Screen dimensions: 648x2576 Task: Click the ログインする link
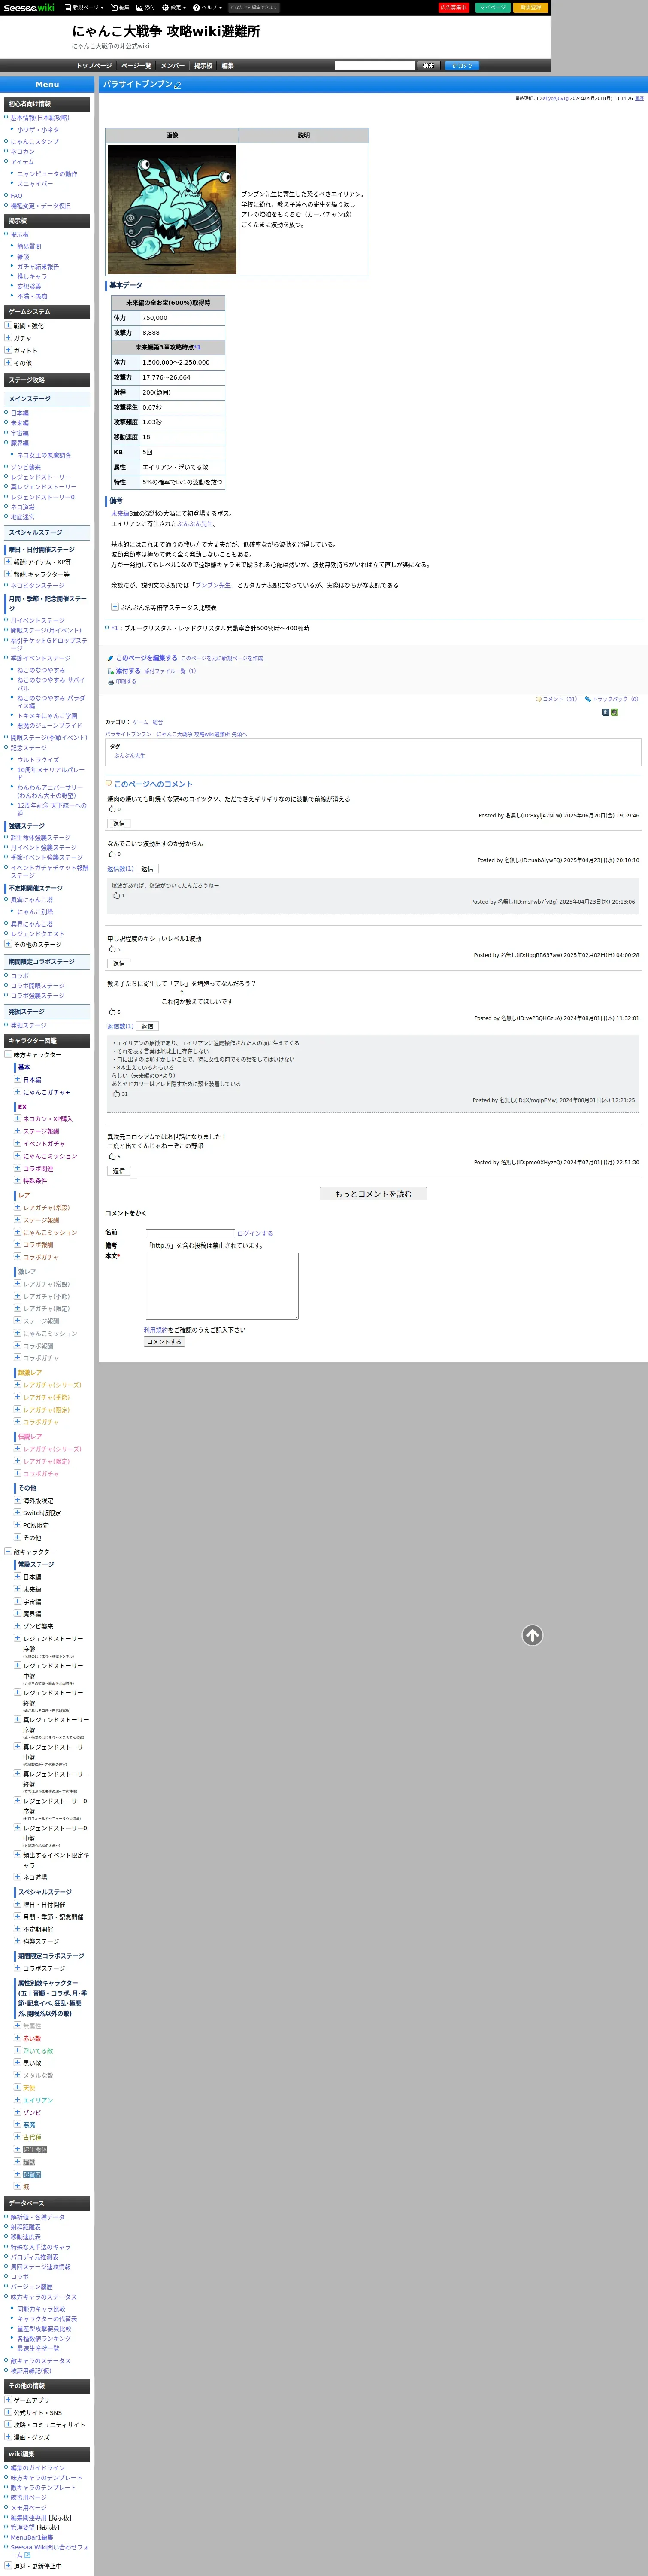coord(255,1234)
